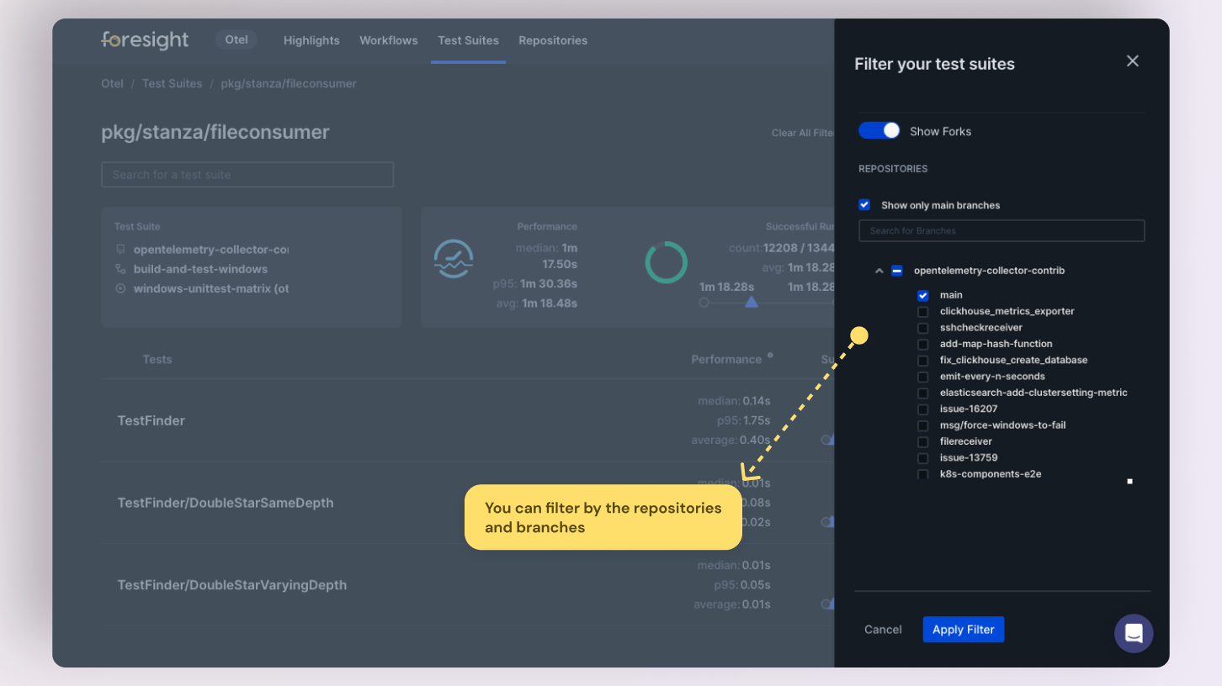Uncheck the main branch checkbox

(923, 295)
